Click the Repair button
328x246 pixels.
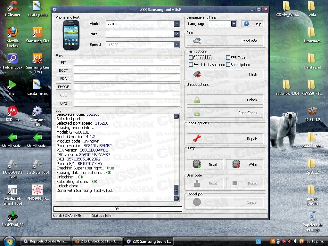pos(225,139)
